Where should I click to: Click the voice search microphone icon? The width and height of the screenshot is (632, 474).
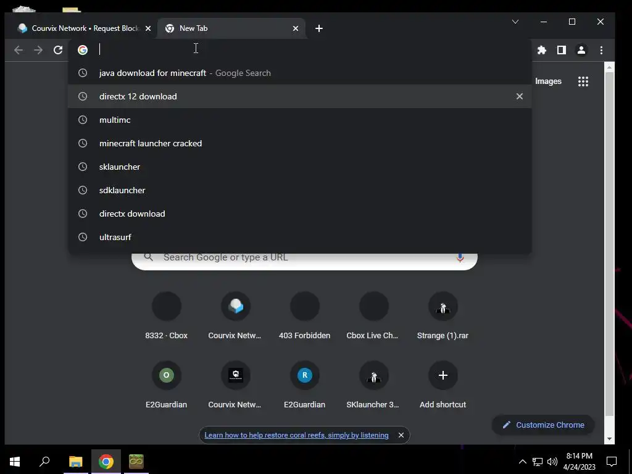(x=460, y=257)
